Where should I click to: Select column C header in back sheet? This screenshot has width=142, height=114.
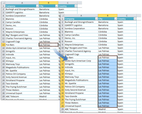68,3
